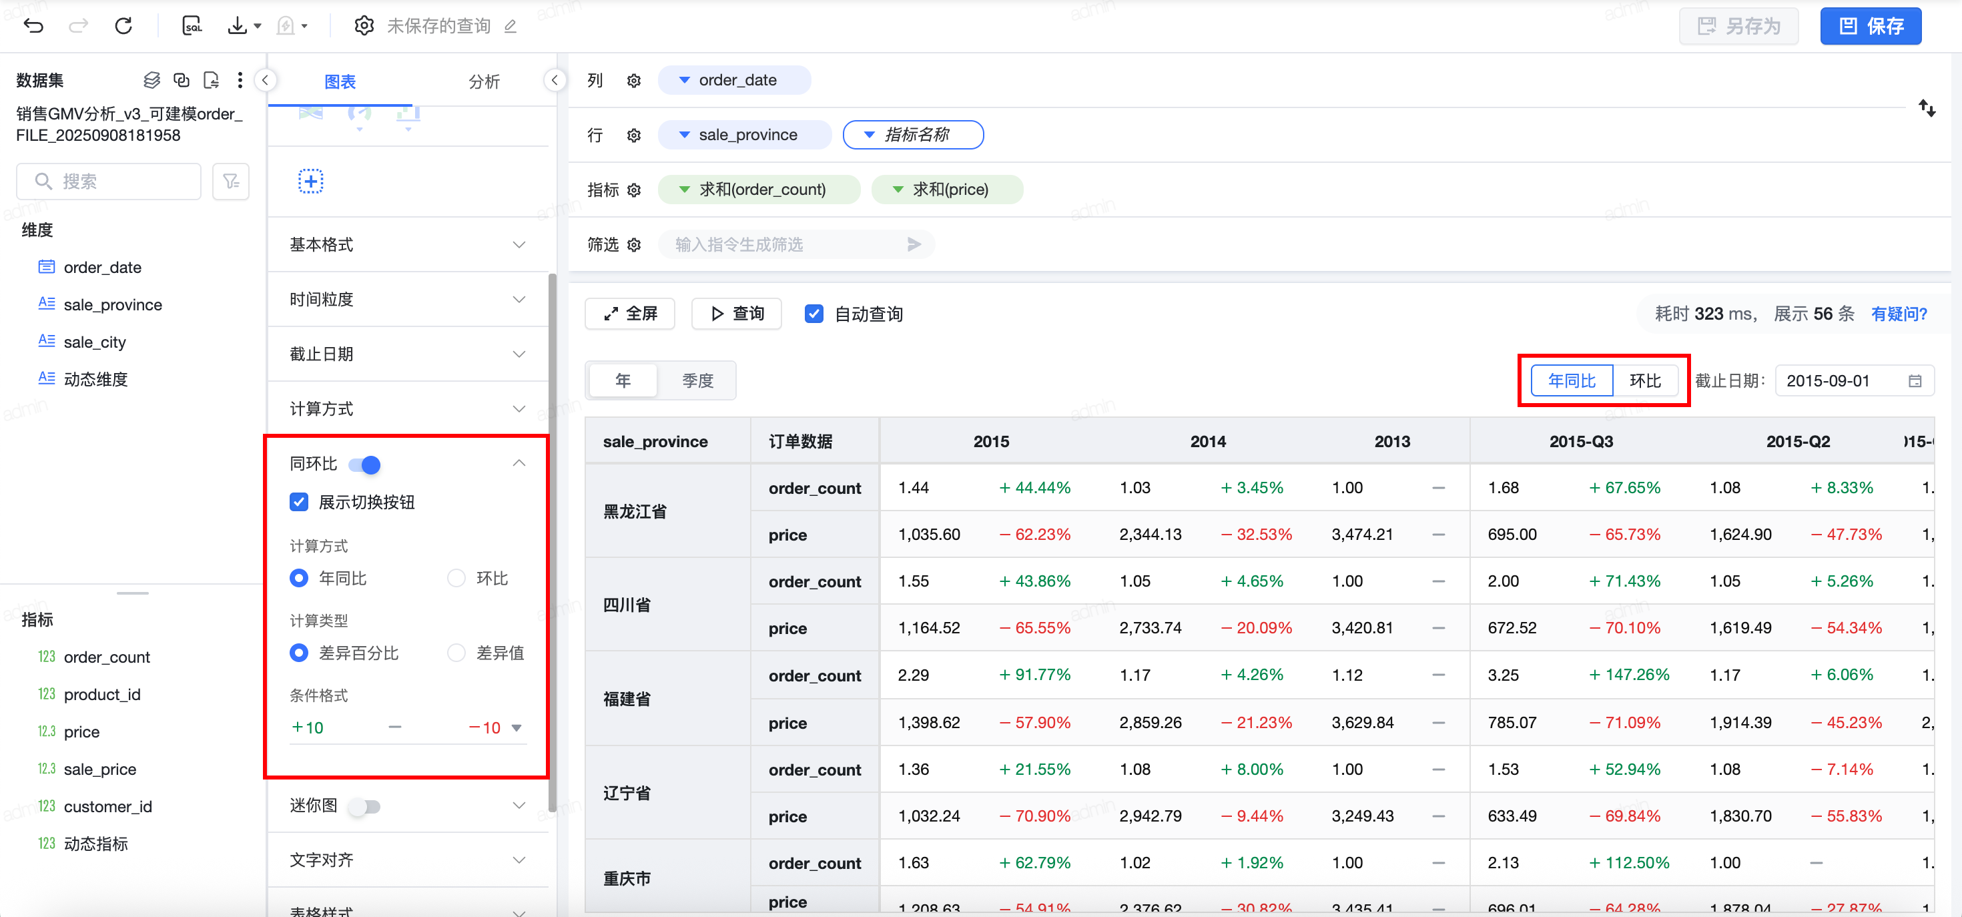Click the refresh icon in toolbar
Image resolution: width=1962 pixels, height=917 pixels.
pos(123,26)
